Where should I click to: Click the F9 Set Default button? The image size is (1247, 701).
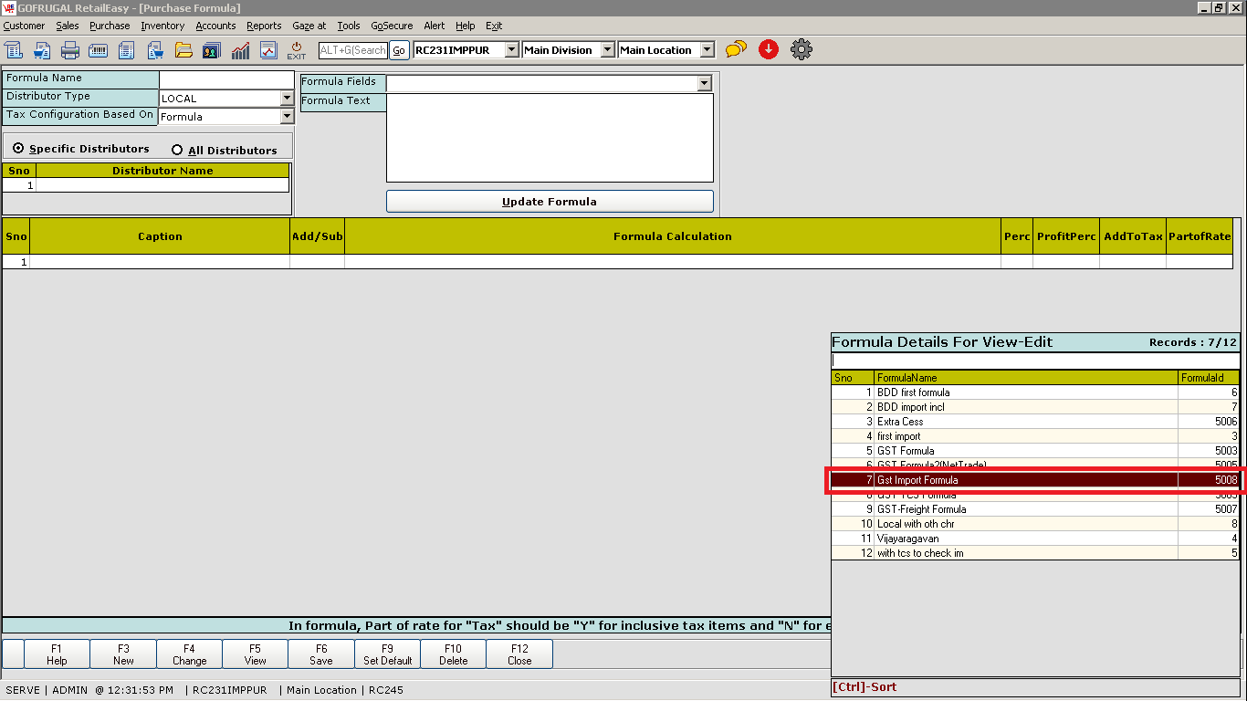[387, 654]
